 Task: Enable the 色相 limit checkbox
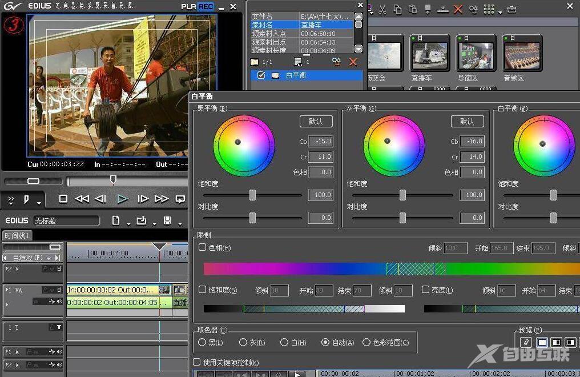[x=203, y=248]
